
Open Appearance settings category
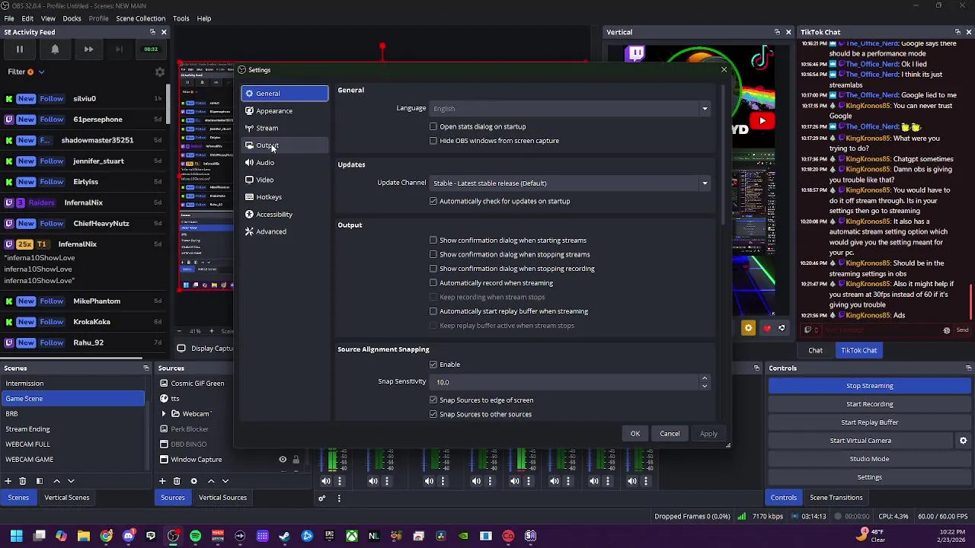(x=284, y=111)
